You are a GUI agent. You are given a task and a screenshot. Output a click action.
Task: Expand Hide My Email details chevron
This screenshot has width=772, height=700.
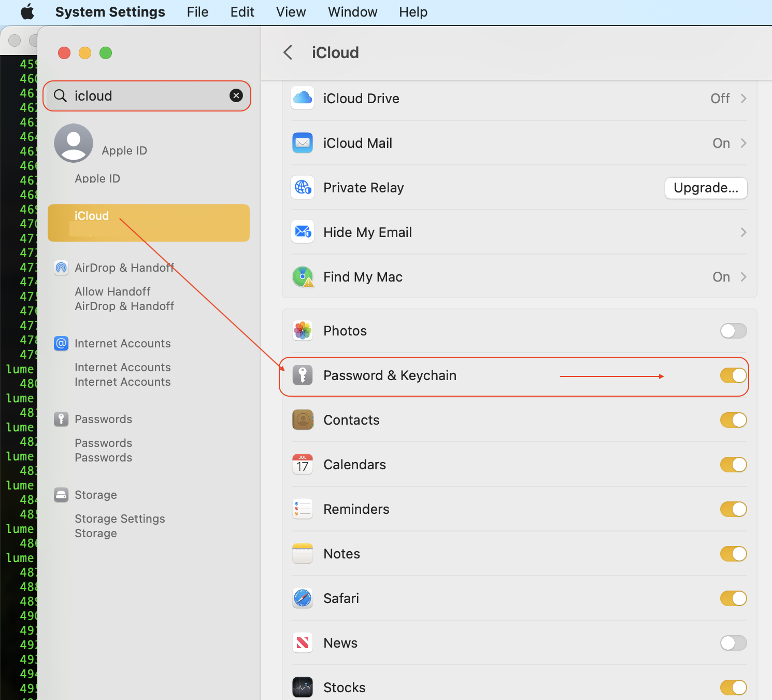pos(744,232)
